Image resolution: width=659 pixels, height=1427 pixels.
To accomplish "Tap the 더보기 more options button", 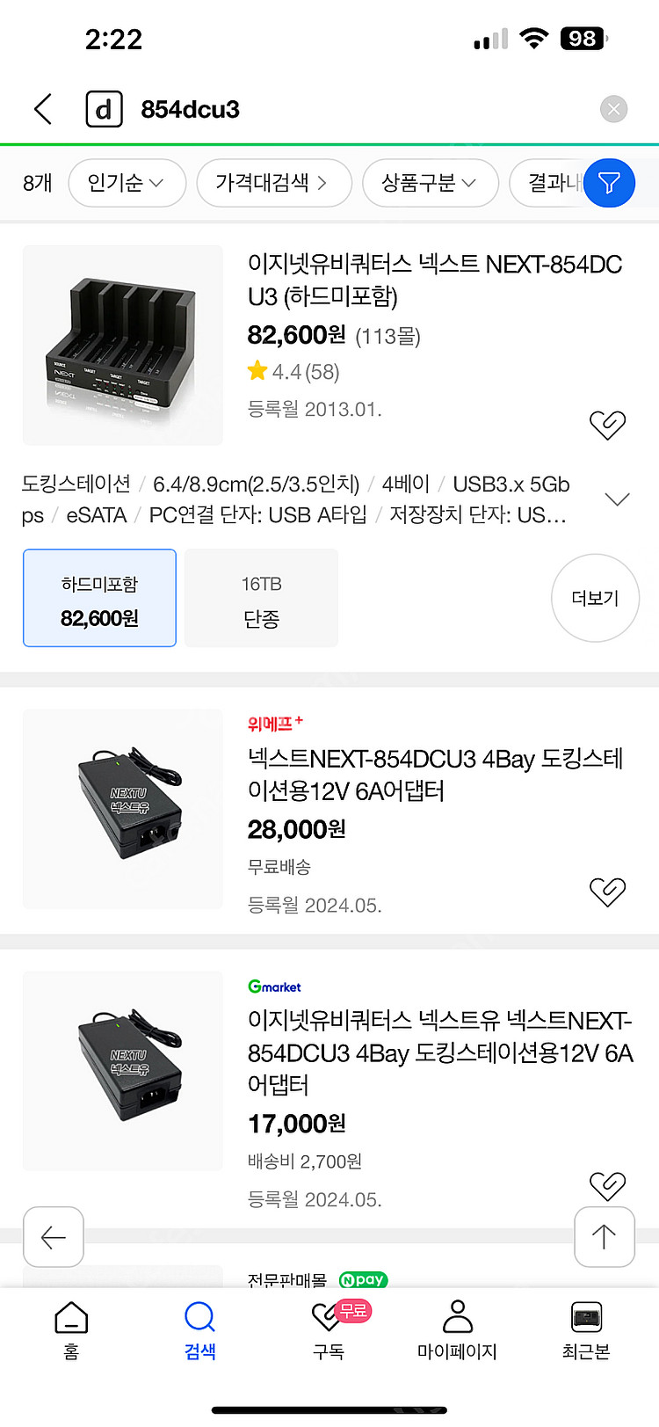I will pyautogui.click(x=595, y=598).
